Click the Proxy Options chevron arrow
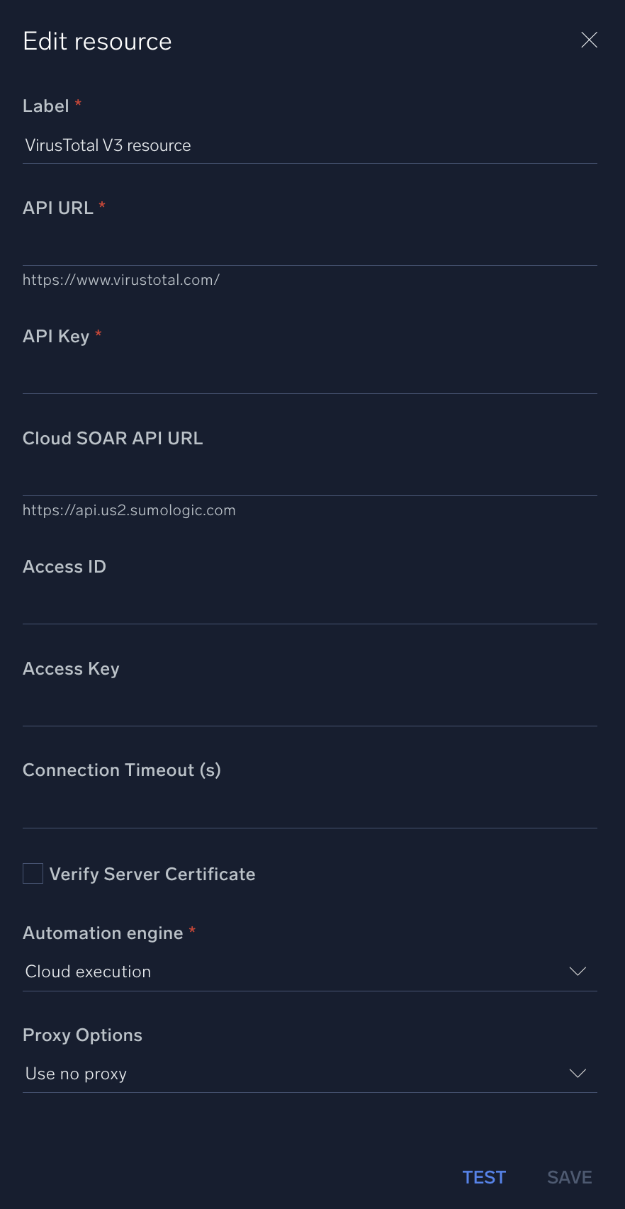 click(x=578, y=1074)
